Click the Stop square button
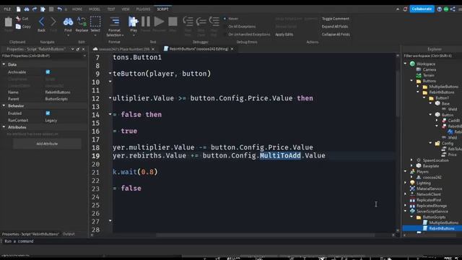 (x=173, y=22)
